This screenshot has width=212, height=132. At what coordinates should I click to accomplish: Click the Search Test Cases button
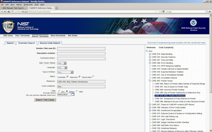click(x=45, y=100)
